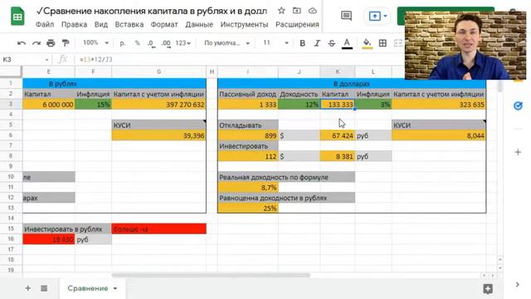Open font size 11 dropdown
531x299 pixels.
point(275,43)
